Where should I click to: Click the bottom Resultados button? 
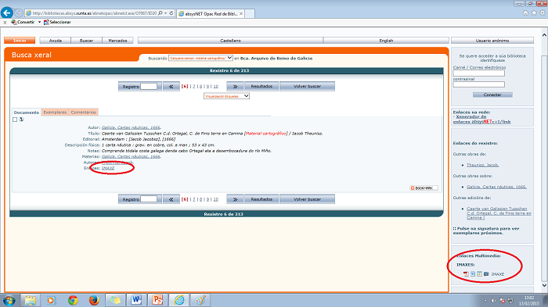point(261,199)
